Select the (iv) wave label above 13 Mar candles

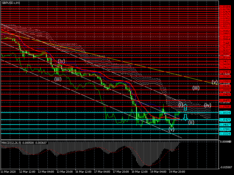61,61
